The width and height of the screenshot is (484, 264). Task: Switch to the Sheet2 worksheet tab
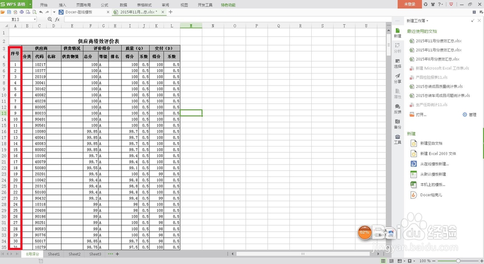coord(75,254)
